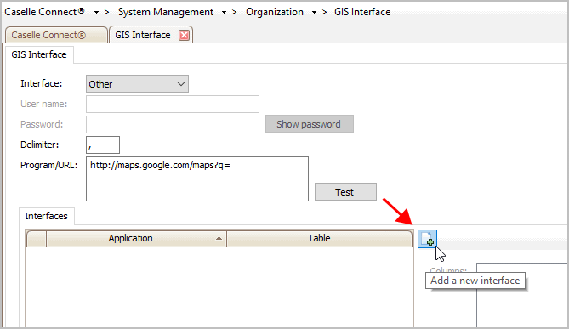Expand the Caselle Connect breadcrumb arrow
Viewport: 569px width, 329px height.
coord(96,13)
